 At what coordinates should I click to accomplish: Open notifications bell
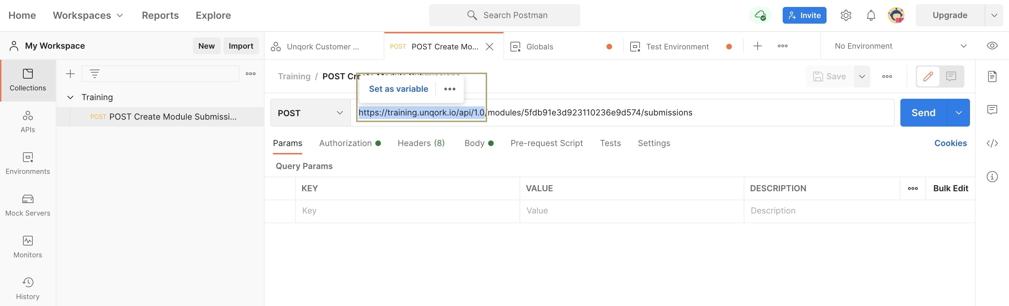[x=871, y=15]
